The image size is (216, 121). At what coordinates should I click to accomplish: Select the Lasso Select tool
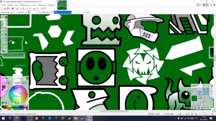tap(2, 24)
